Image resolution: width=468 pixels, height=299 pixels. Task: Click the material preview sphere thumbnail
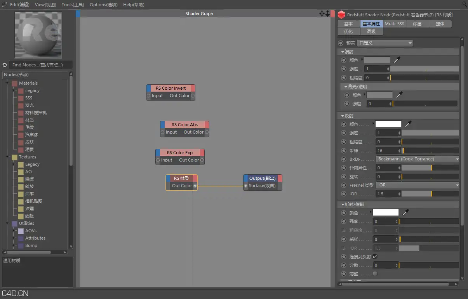(x=38, y=35)
